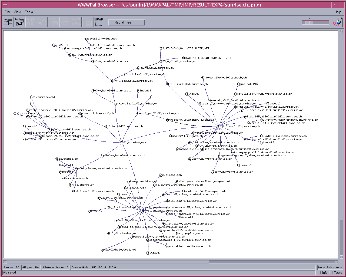Click the vertical scrollbar down arrow
346x277 pixels.
pyautogui.click(x=341, y=257)
